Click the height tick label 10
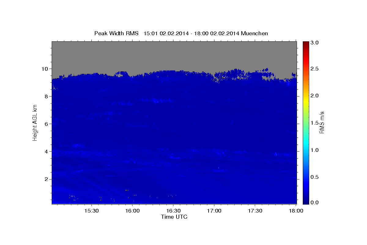Image resolution: width=367 pixels, height=245 pixels. point(45,69)
